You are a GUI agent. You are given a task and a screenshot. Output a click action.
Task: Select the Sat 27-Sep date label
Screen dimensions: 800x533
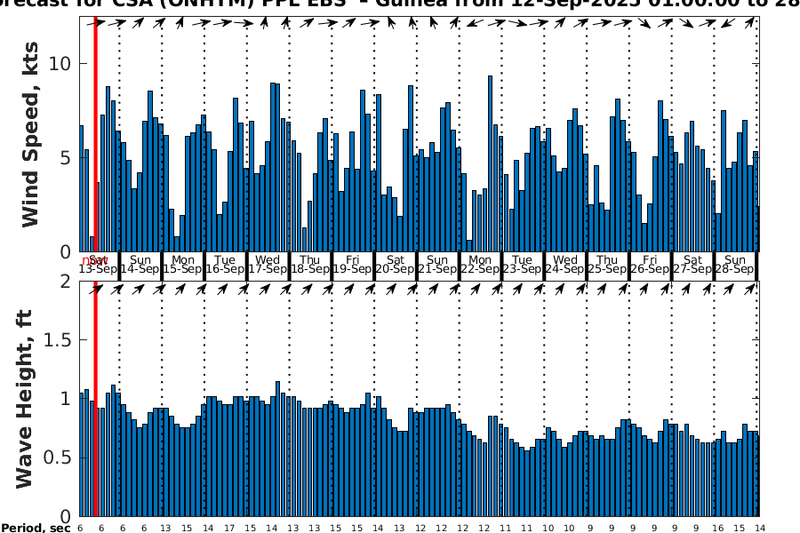(x=692, y=265)
